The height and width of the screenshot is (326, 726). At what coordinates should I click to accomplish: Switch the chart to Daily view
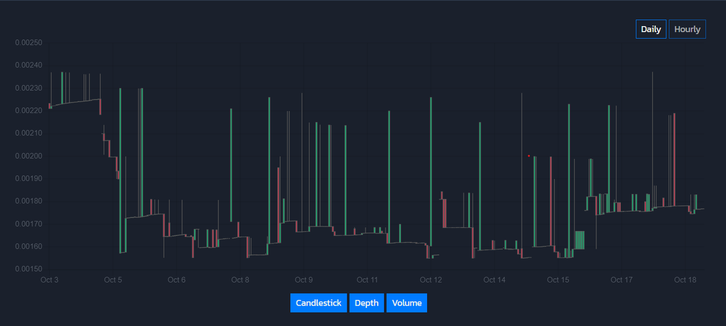click(651, 29)
